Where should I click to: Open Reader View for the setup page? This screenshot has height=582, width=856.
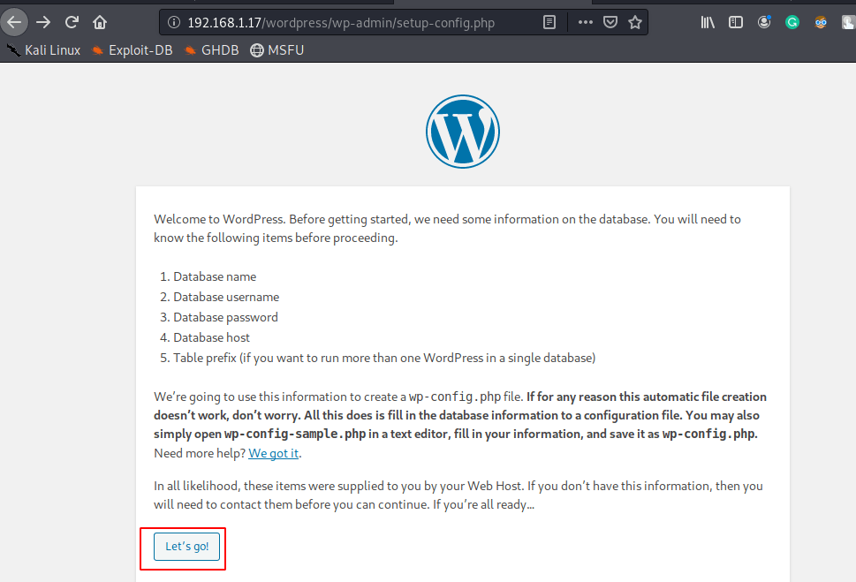click(549, 22)
